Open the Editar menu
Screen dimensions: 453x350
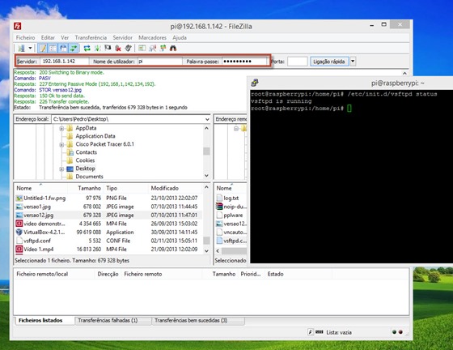pyautogui.click(x=48, y=37)
